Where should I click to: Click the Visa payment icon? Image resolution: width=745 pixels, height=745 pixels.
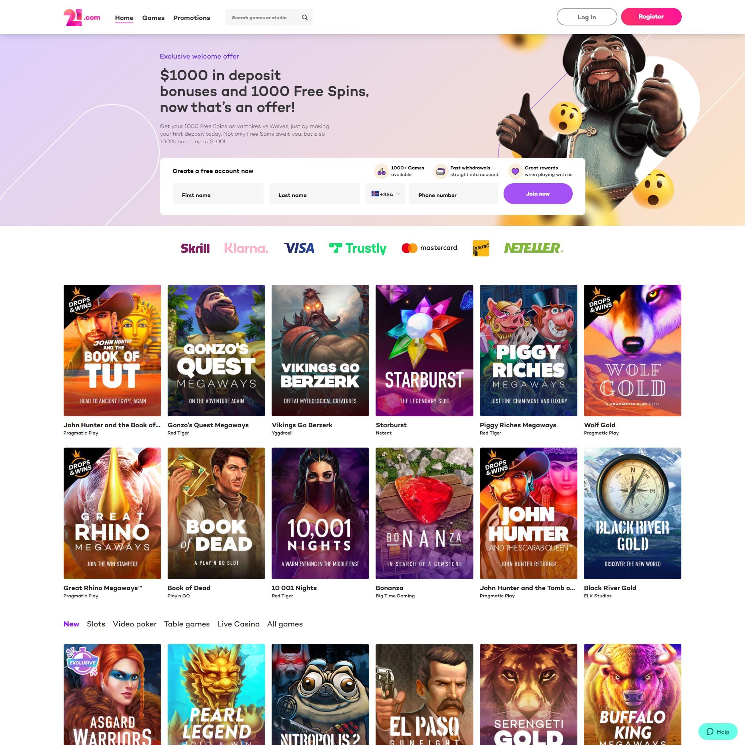click(299, 248)
